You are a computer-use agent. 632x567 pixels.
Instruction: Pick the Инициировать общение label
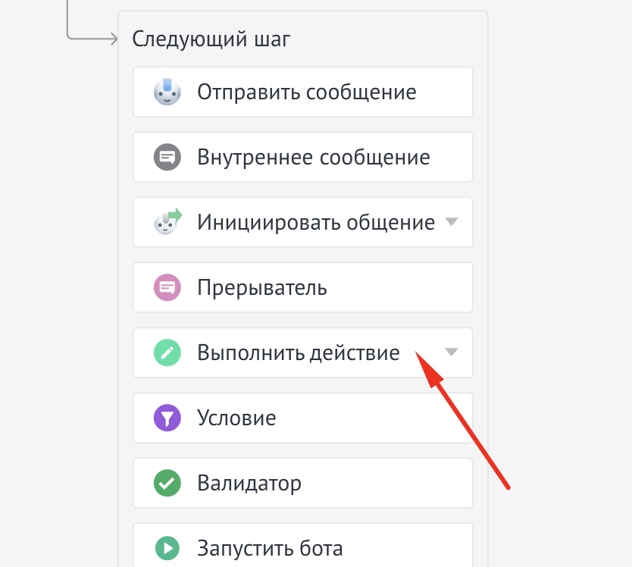tap(315, 223)
